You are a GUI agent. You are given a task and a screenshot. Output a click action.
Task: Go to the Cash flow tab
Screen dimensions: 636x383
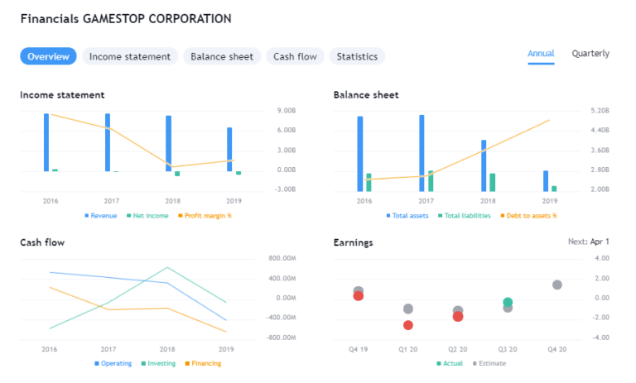[x=295, y=56]
